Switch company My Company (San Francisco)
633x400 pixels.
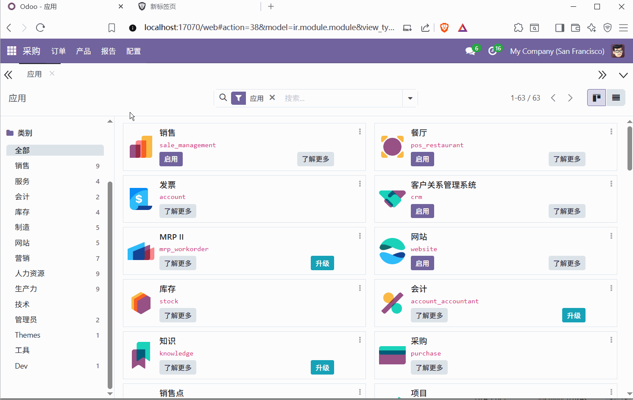[557, 51]
